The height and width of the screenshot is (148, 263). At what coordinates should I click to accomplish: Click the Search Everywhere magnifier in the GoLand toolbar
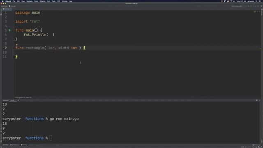point(261,6)
